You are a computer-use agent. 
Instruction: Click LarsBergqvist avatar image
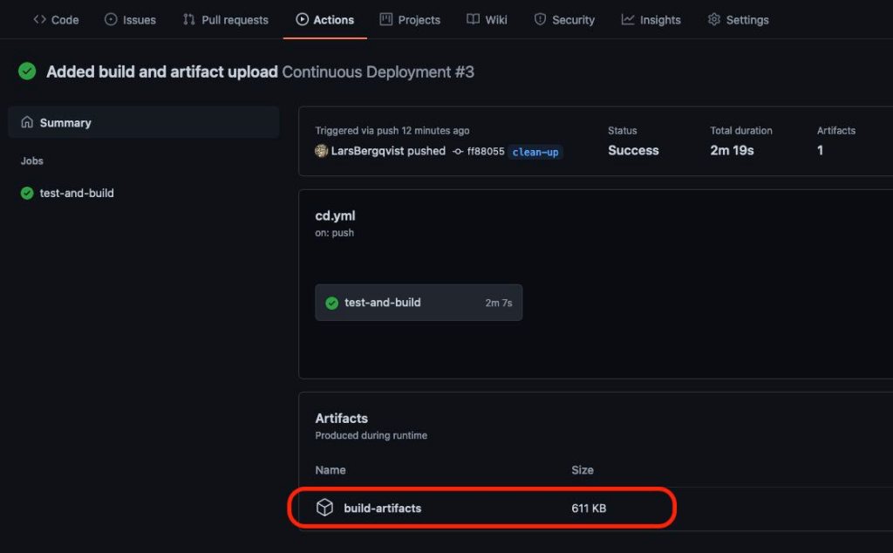click(x=322, y=151)
